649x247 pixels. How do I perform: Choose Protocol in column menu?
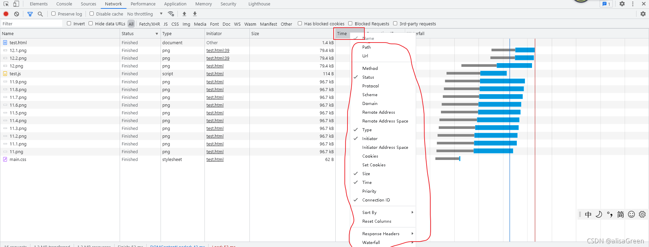tap(383, 86)
